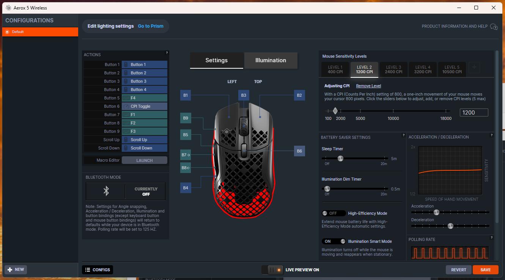Switch to the Illumination tab
Screen dimensions: 505x280
[x=271, y=60]
